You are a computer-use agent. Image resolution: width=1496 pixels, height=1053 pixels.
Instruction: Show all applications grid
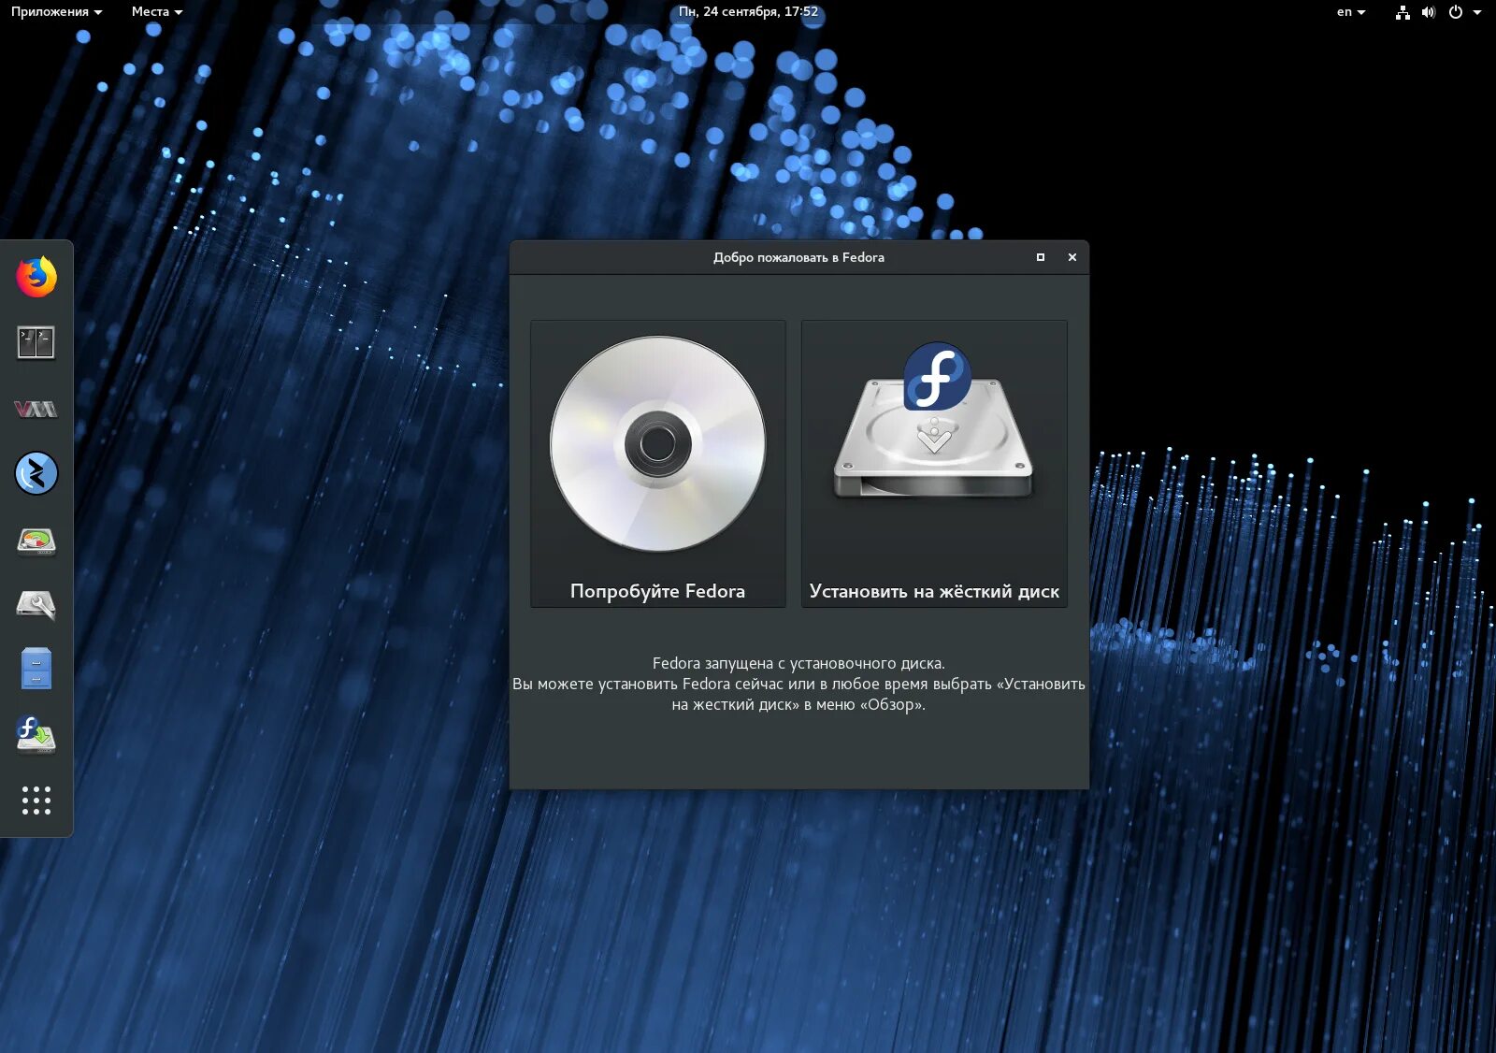(x=36, y=801)
